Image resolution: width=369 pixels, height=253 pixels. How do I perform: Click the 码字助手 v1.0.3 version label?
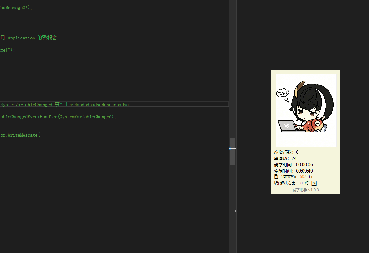point(305,190)
